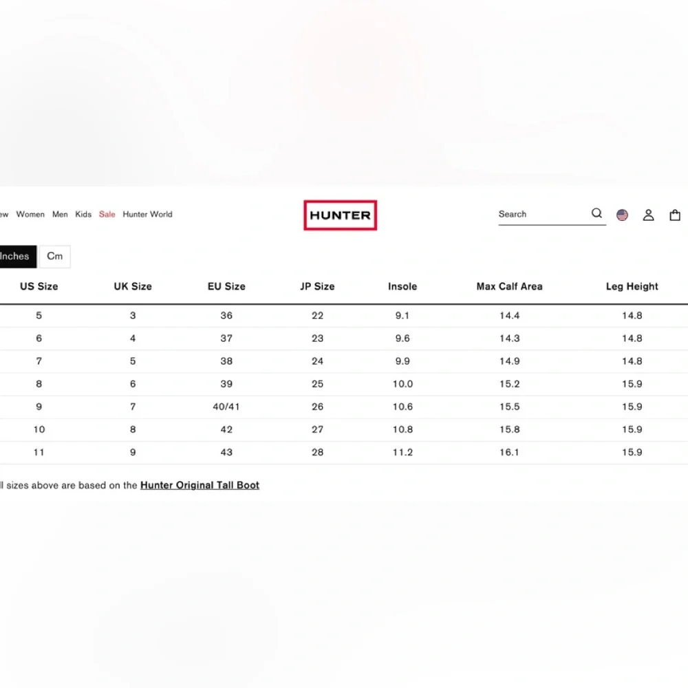The height and width of the screenshot is (688, 688).
Task: Select the 15.5 max calf value
Action: [x=509, y=407]
